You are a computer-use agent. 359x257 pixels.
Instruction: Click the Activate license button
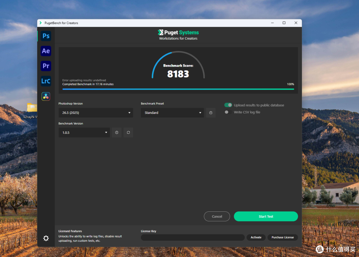click(x=256, y=237)
